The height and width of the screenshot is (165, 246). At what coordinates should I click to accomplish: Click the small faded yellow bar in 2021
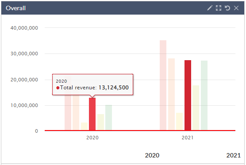[x=180, y=121]
